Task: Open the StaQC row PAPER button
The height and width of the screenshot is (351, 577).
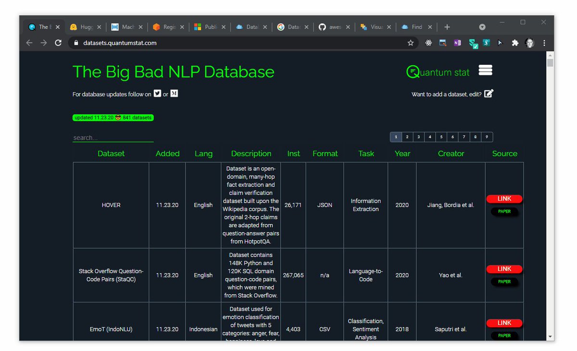Action: [504, 281]
